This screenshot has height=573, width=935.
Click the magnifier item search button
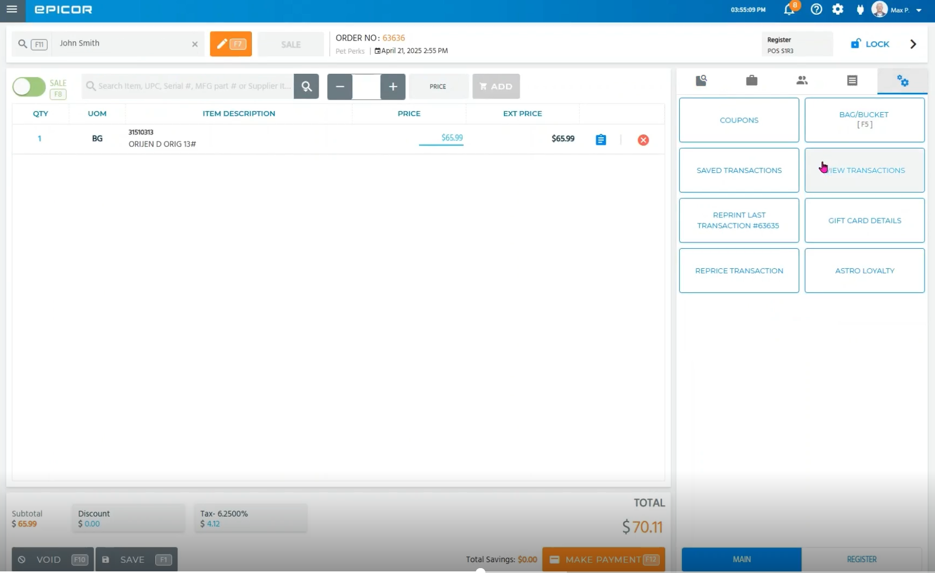pyautogui.click(x=306, y=87)
